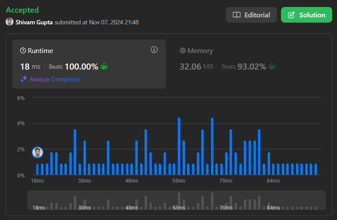Screen dimensions: 337x220
Task: Click the clapping hands icon after 93.02%
Action: (272, 67)
